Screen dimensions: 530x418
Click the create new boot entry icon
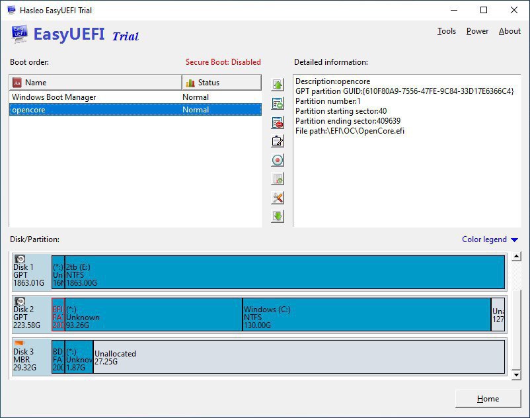coord(278,103)
